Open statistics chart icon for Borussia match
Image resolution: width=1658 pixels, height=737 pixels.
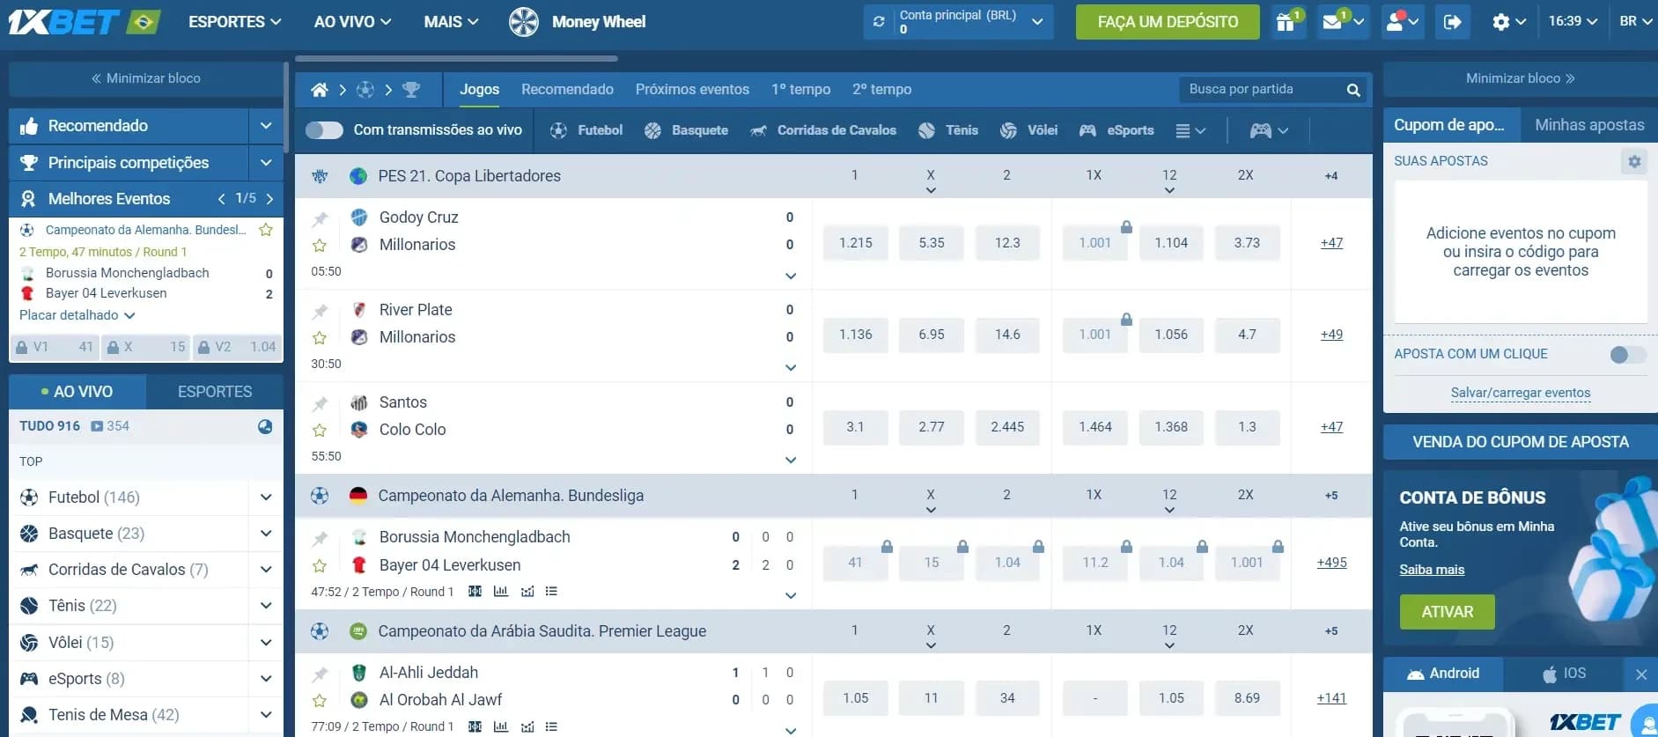(501, 592)
